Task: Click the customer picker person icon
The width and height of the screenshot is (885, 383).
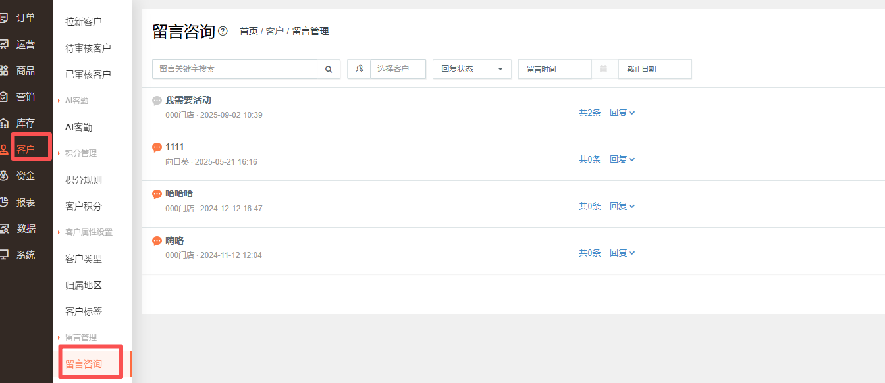Action: click(359, 69)
